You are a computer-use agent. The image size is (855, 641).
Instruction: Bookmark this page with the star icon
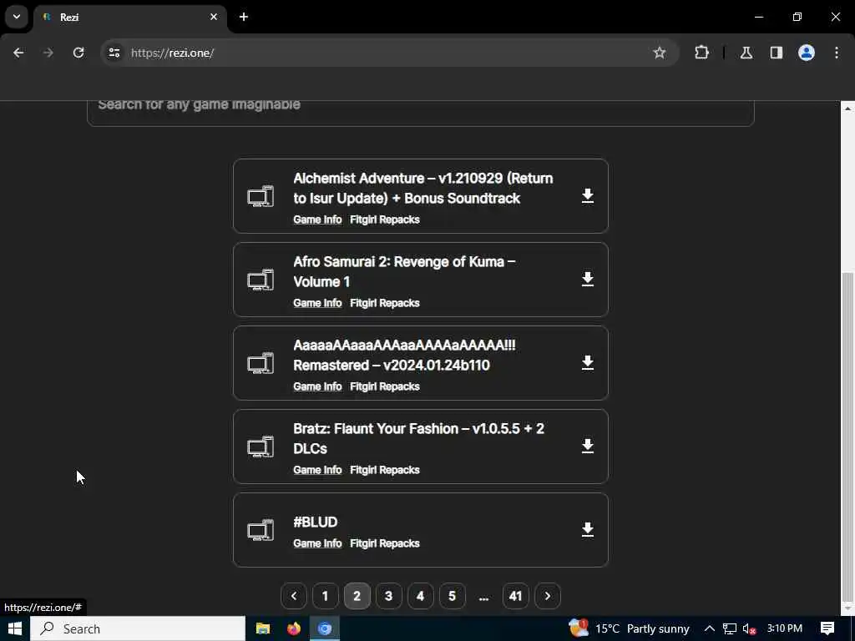coord(660,53)
